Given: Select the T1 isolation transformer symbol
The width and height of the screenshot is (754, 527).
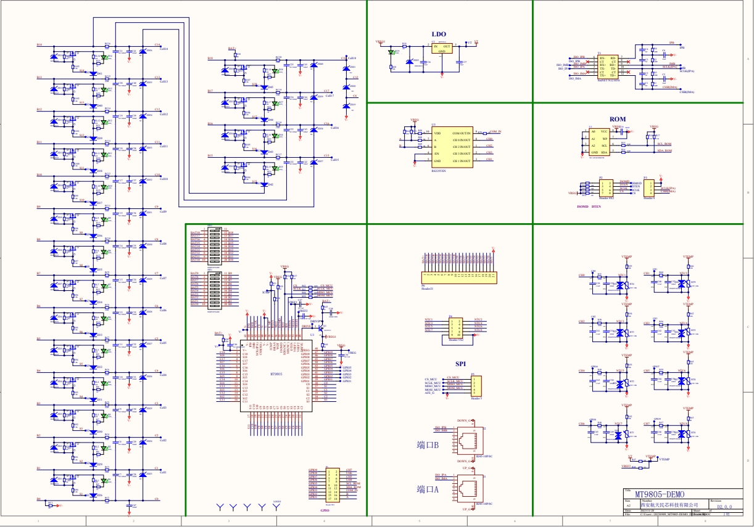Looking at the screenshot, I should [x=607, y=66].
